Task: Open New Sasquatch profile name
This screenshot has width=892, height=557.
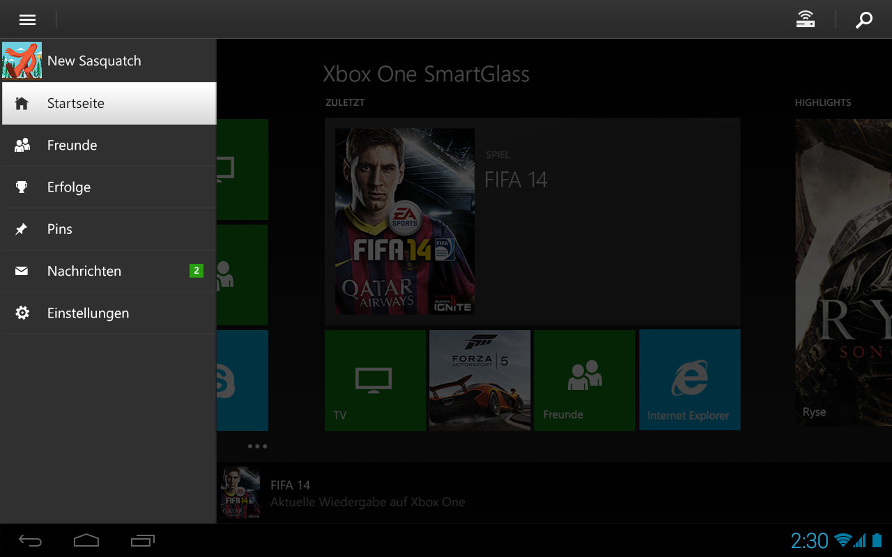Action: tap(94, 61)
